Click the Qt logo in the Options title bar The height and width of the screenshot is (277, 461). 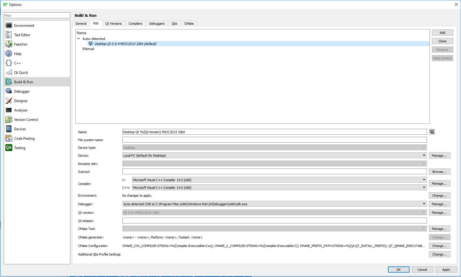click(5, 5)
